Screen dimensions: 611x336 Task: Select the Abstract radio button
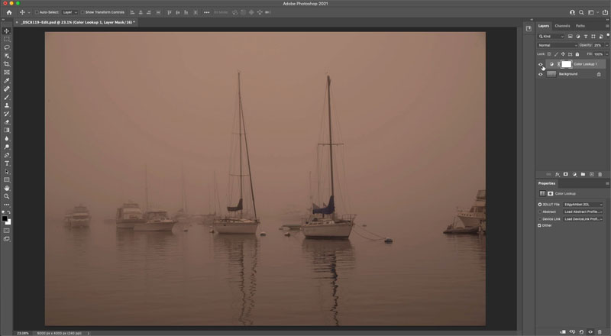[540, 212]
